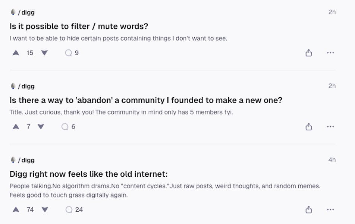Image resolution: width=355 pixels, height=224 pixels.
Task: Open "Is it possible to filter / mute words?"
Action: (79, 26)
